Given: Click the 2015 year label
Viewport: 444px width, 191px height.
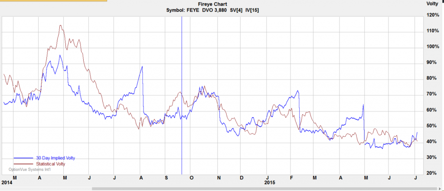Looking at the screenshot, I should click(x=269, y=182).
